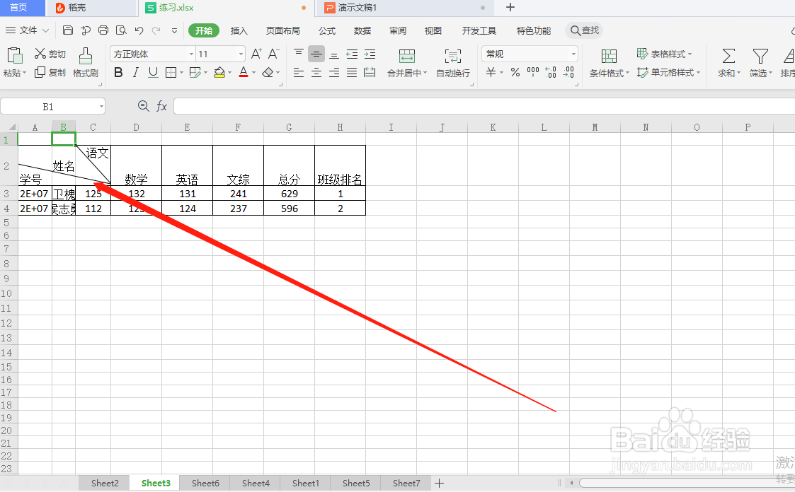The width and height of the screenshot is (795, 492).
Task: Click the Print icon in quick toolbar
Action: [x=103, y=30]
